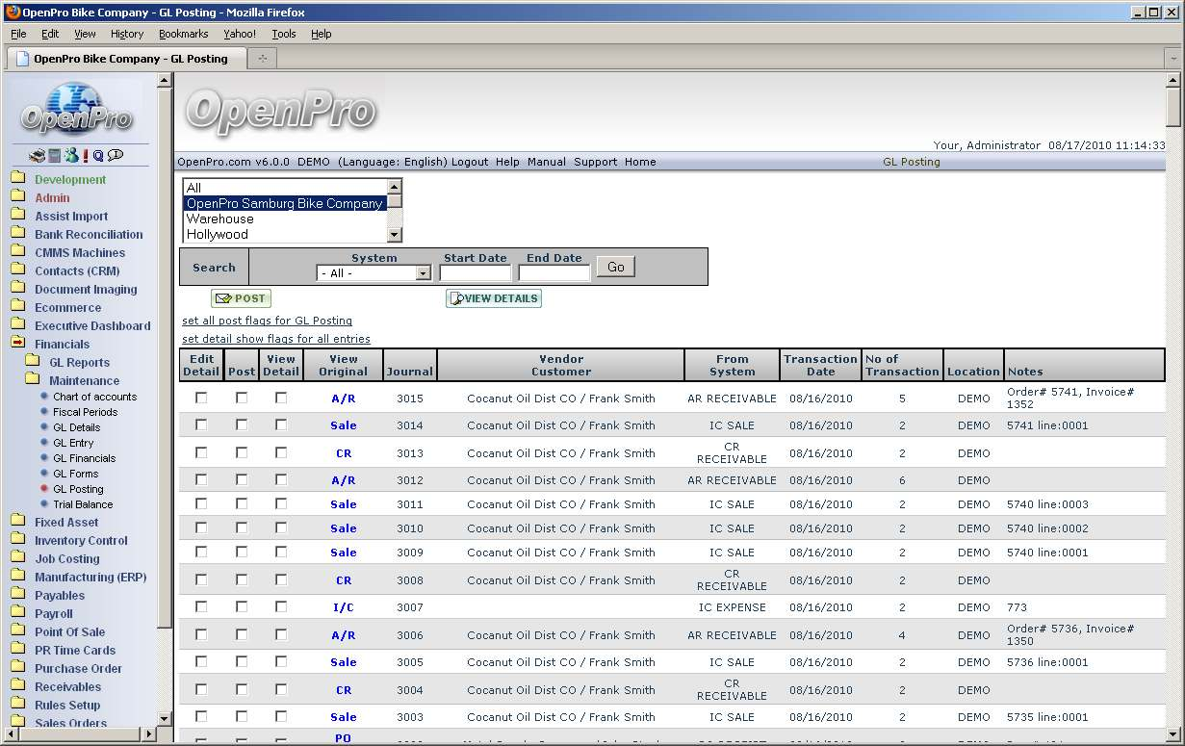This screenshot has width=1185, height=746.
Task: Click 'set all post flags for GL Posting'
Action: (x=267, y=321)
